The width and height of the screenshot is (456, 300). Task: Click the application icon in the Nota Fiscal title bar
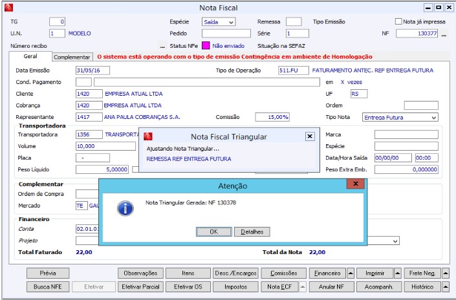pos(8,8)
